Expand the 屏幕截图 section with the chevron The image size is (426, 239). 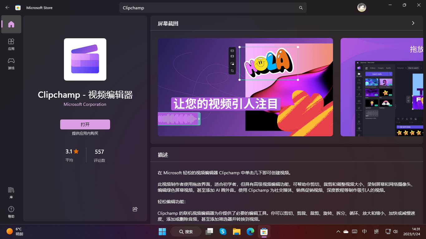tap(413, 23)
